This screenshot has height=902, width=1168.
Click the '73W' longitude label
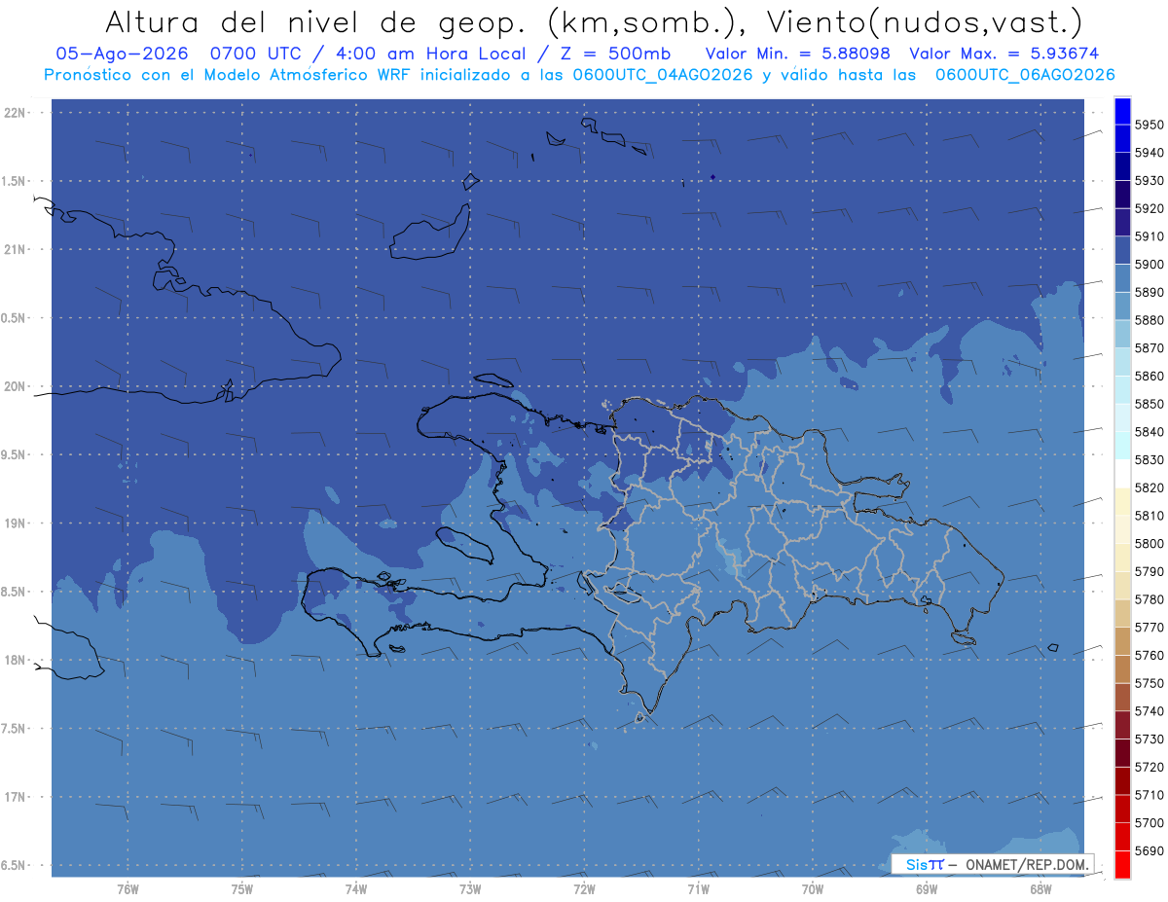470,888
